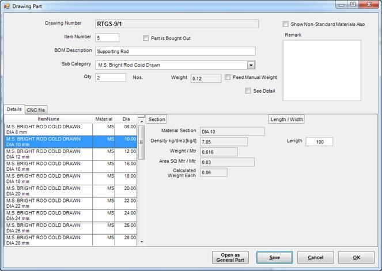Expand the Sub Category dropdown
The height and width of the screenshot is (271, 382).
tap(251, 65)
